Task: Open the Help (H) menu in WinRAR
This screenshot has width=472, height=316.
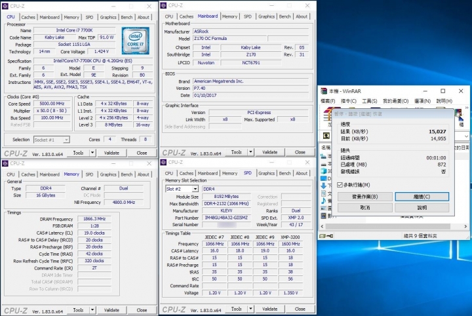Action: point(444,101)
